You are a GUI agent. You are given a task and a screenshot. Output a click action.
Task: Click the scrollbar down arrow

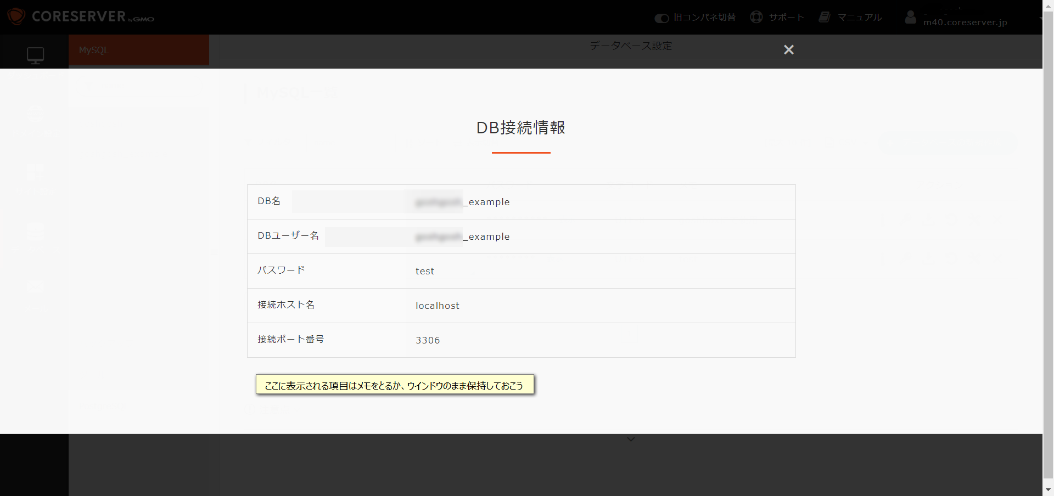[x=1048, y=489]
